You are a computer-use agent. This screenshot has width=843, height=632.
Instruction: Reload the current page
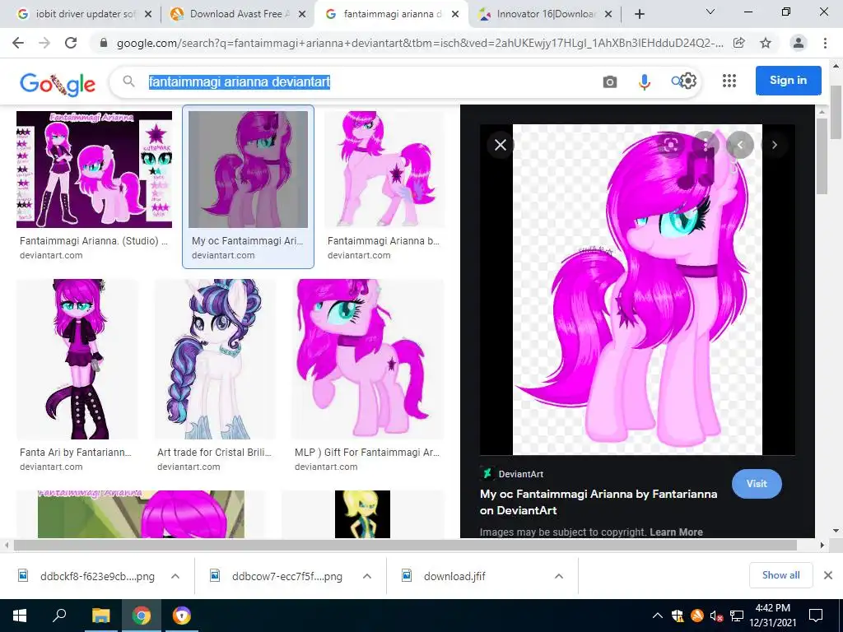(71, 43)
